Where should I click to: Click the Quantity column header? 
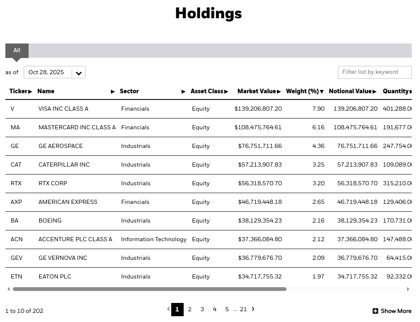click(x=396, y=91)
